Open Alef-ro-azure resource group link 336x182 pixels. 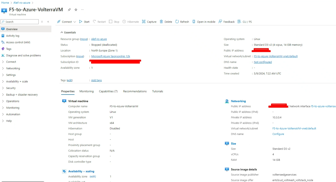coord(99,39)
